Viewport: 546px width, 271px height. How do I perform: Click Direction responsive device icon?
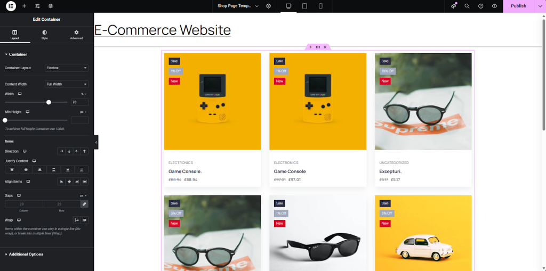25,151
